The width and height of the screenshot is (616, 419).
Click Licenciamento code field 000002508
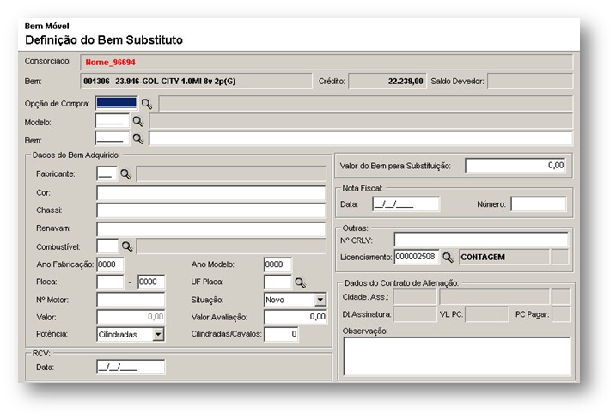417,257
